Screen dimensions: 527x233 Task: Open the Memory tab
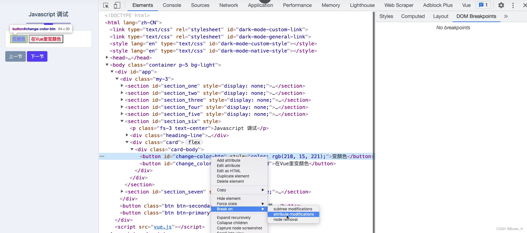click(331, 5)
